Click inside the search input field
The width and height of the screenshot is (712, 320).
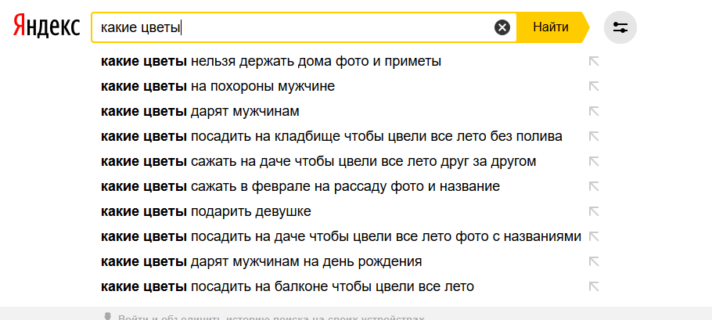[x=293, y=27]
